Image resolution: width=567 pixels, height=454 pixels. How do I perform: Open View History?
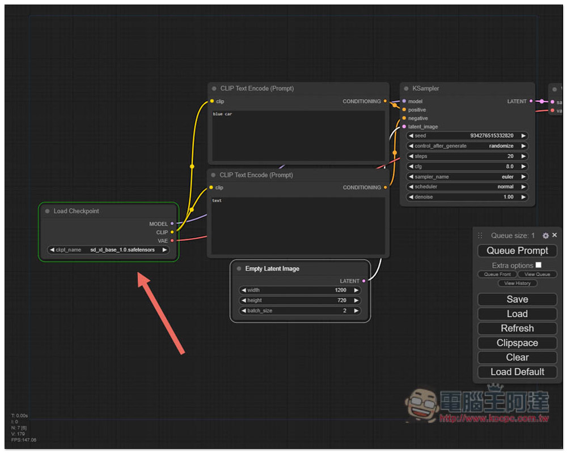[x=517, y=284]
